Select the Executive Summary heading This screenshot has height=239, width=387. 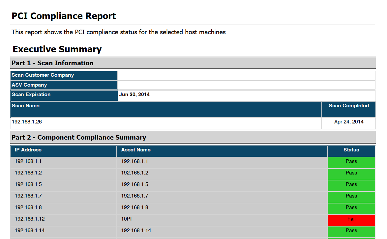[x=57, y=49]
